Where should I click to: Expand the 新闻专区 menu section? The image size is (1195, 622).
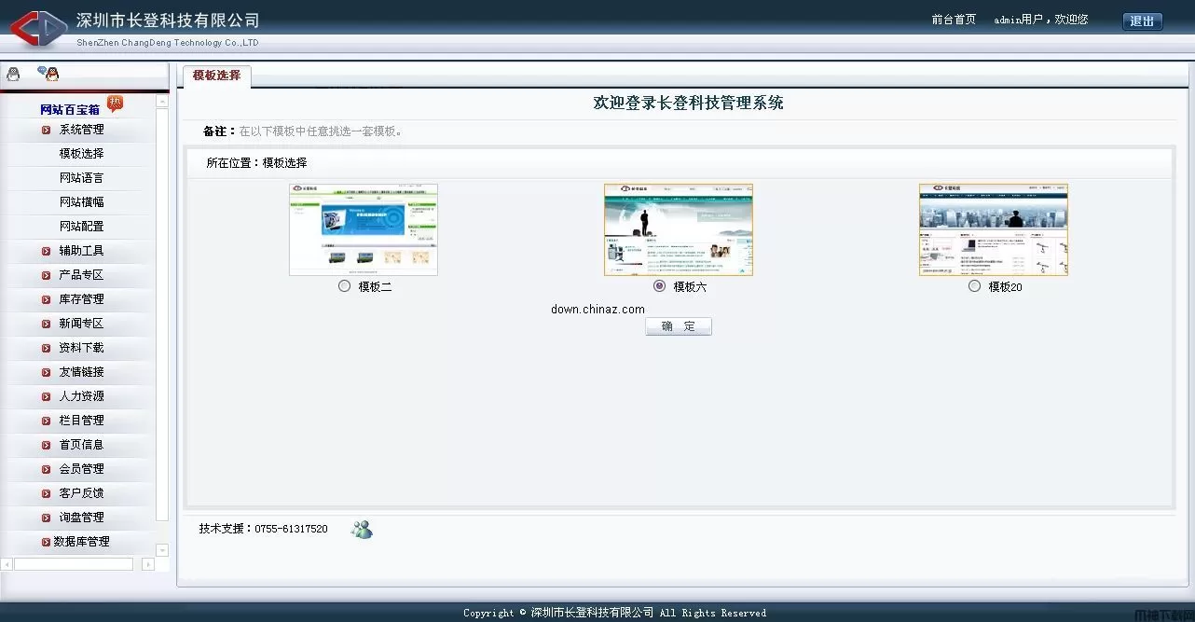[82, 324]
